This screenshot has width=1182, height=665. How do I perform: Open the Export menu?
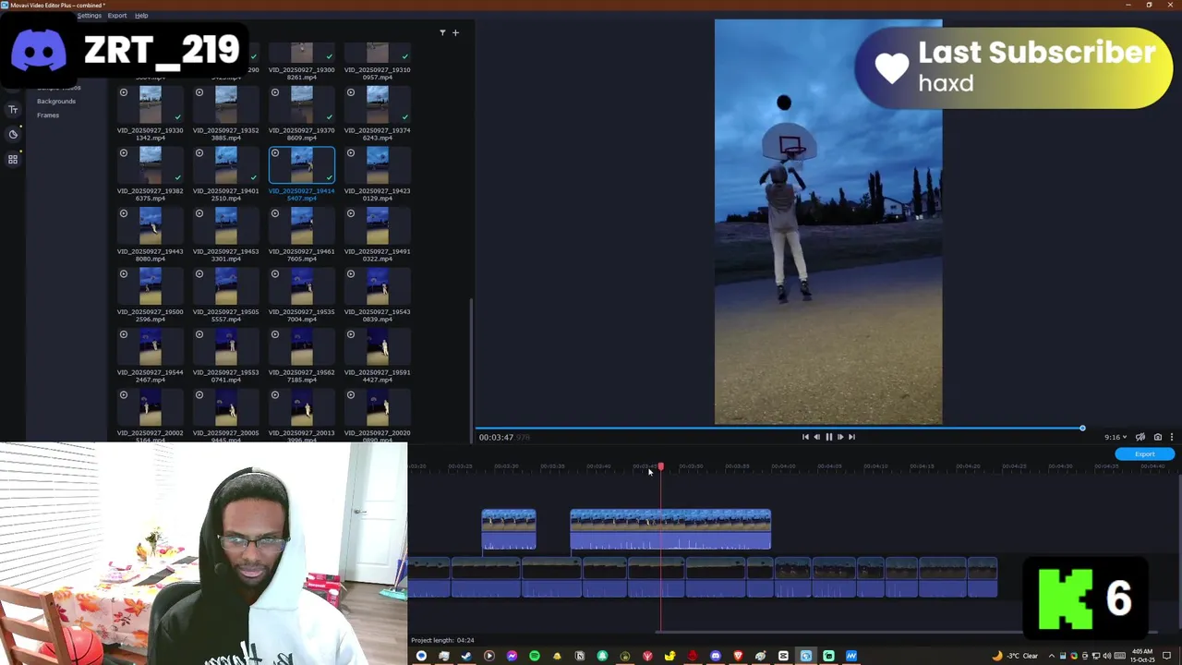coord(117,16)
